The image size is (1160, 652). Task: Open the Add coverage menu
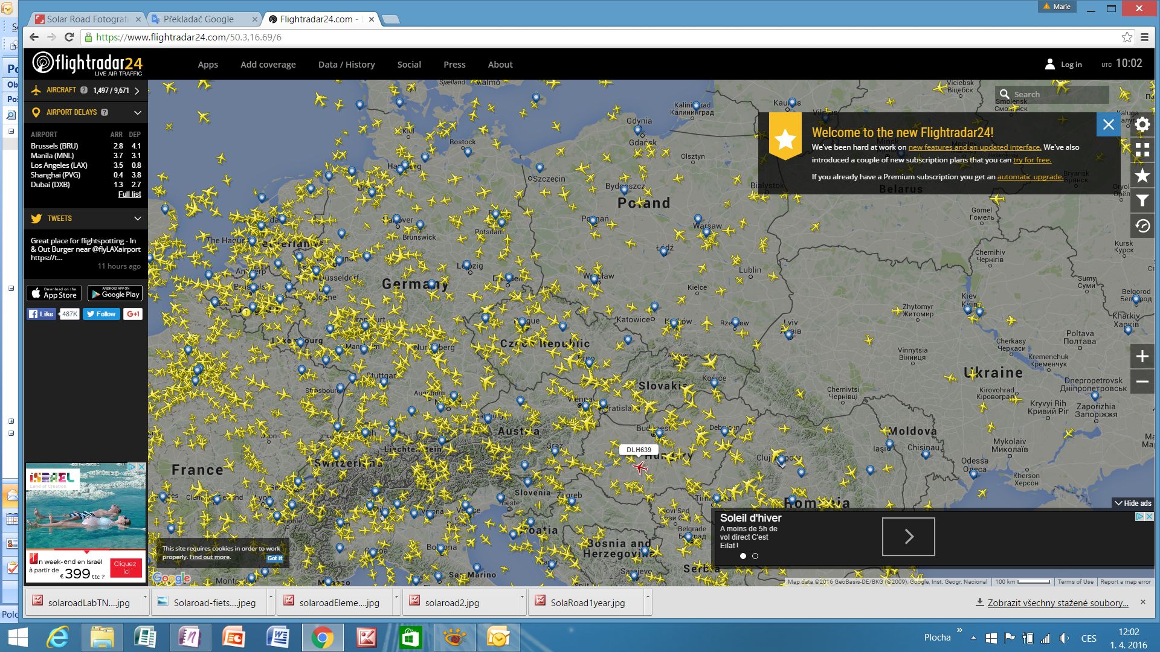[x=268, y=65]
